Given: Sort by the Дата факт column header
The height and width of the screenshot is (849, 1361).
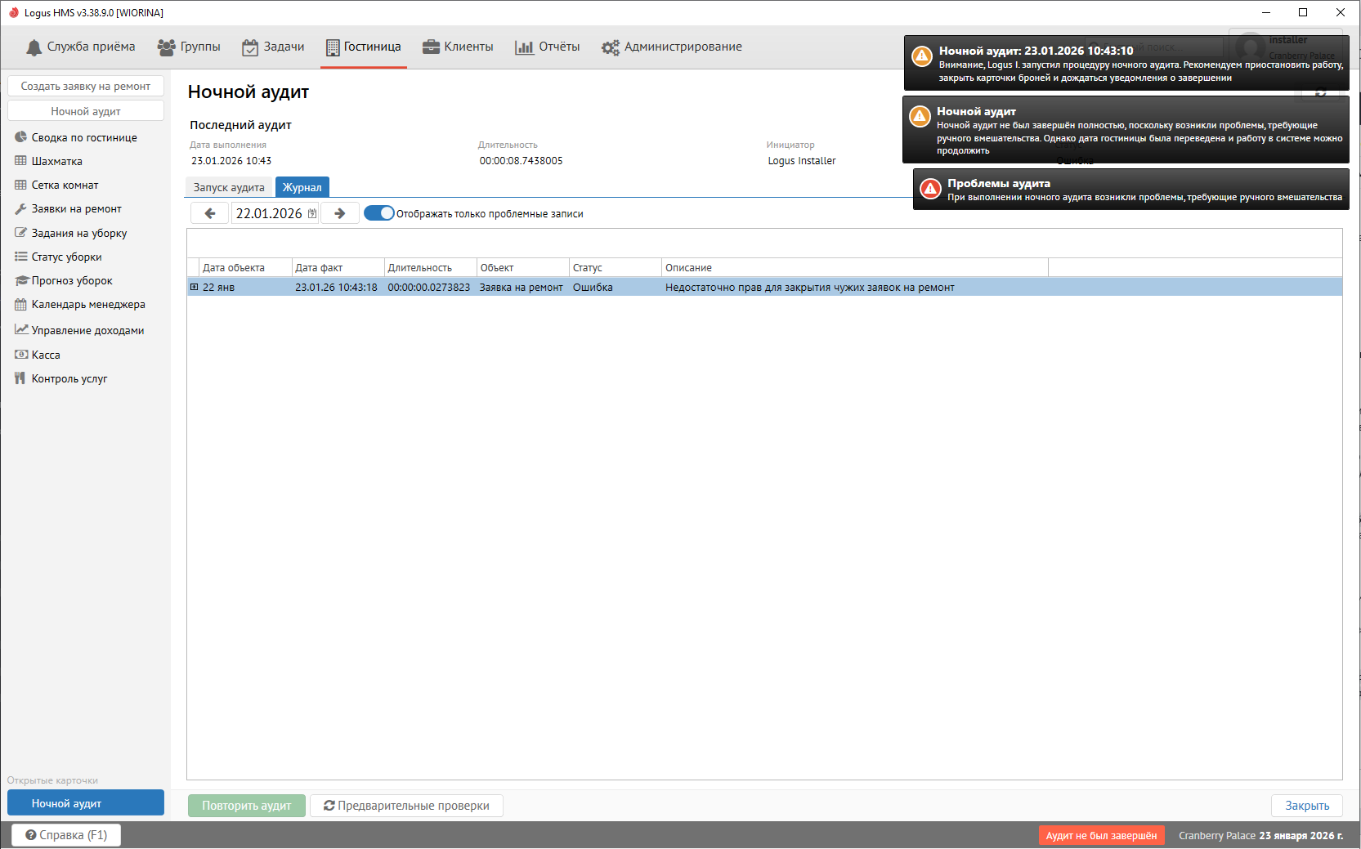Looking at the screenshot, I should point(338,267).
